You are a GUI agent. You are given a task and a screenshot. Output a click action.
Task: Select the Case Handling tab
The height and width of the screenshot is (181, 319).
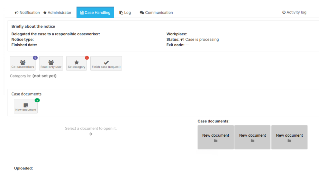pyautogui.click(x=95, y=12)
